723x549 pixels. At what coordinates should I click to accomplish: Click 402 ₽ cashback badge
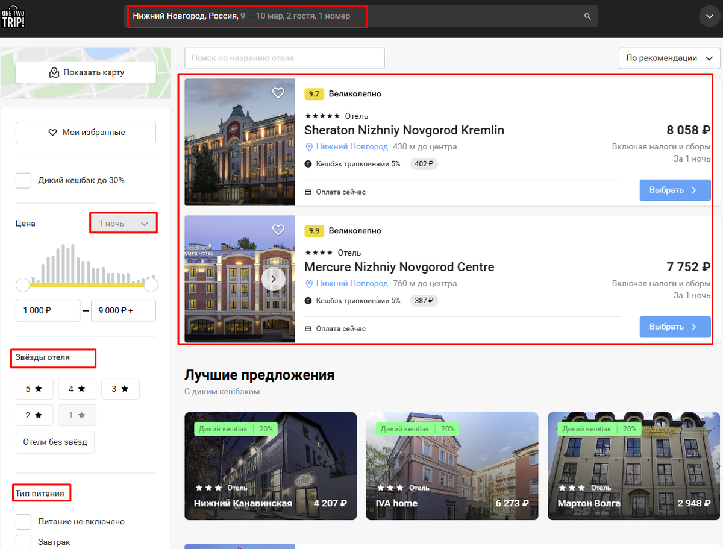pyautogui.click(x=424, y=164)
